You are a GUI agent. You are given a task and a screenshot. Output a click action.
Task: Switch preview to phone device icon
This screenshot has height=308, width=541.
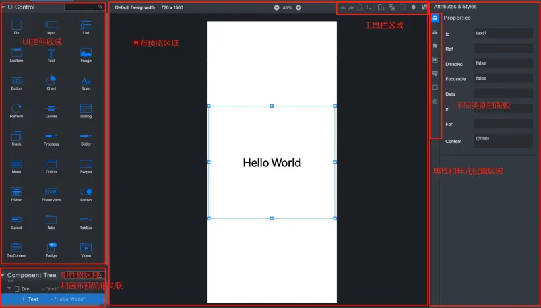click(360, 7)
